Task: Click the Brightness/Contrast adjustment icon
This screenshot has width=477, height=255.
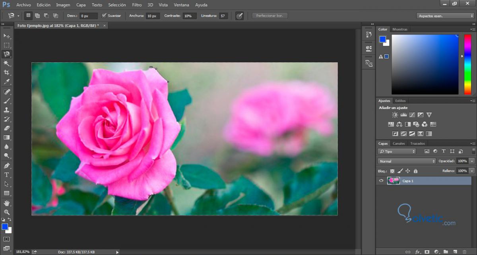Action: click(x=395, y=115)
